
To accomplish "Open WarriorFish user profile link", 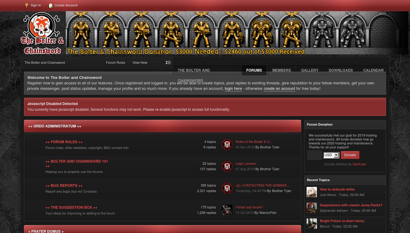I will coord(267,213).
